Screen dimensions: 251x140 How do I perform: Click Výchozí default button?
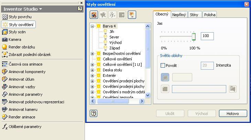202,114
